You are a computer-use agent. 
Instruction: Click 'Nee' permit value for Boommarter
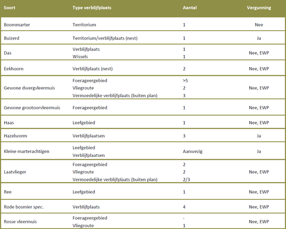click(x=259, y=25)
